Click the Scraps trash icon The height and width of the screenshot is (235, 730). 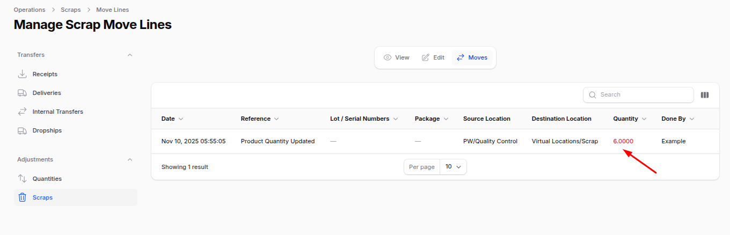click(x=23, y=197)
